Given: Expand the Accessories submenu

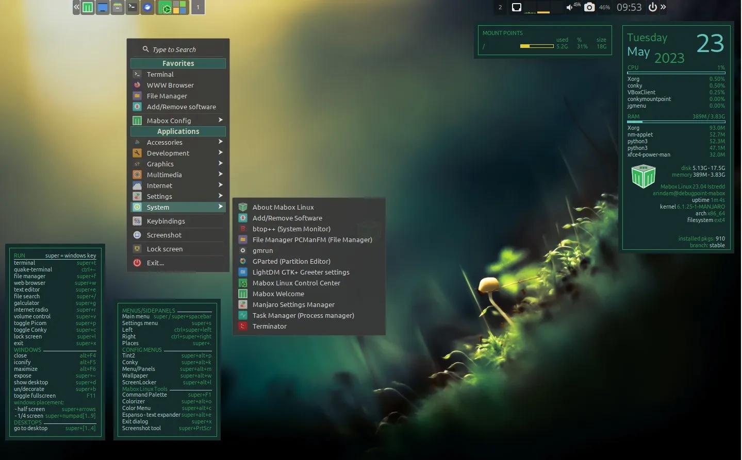Looking at the screenshot, I should (x=165, y=142).
